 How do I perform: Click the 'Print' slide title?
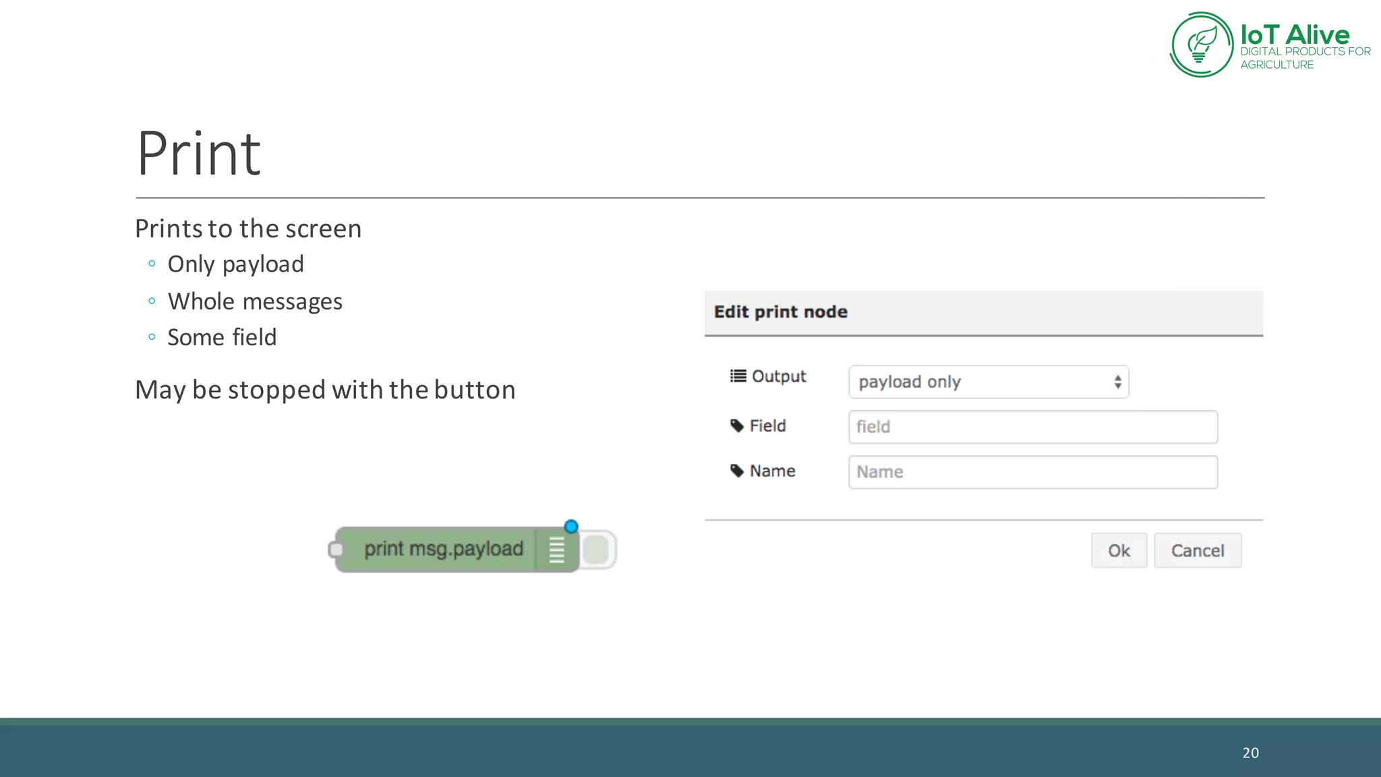pyautogui.click(x=199, y=153)
